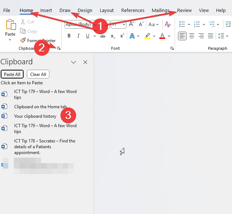Click the Paste All button
This screenshot has width=232, height=214.
pyautogui.click(x=12, y=74)
